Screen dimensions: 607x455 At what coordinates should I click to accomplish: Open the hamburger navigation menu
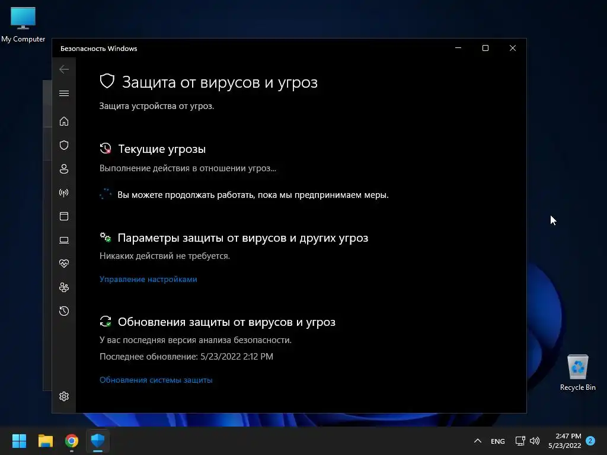coord(64,93)
